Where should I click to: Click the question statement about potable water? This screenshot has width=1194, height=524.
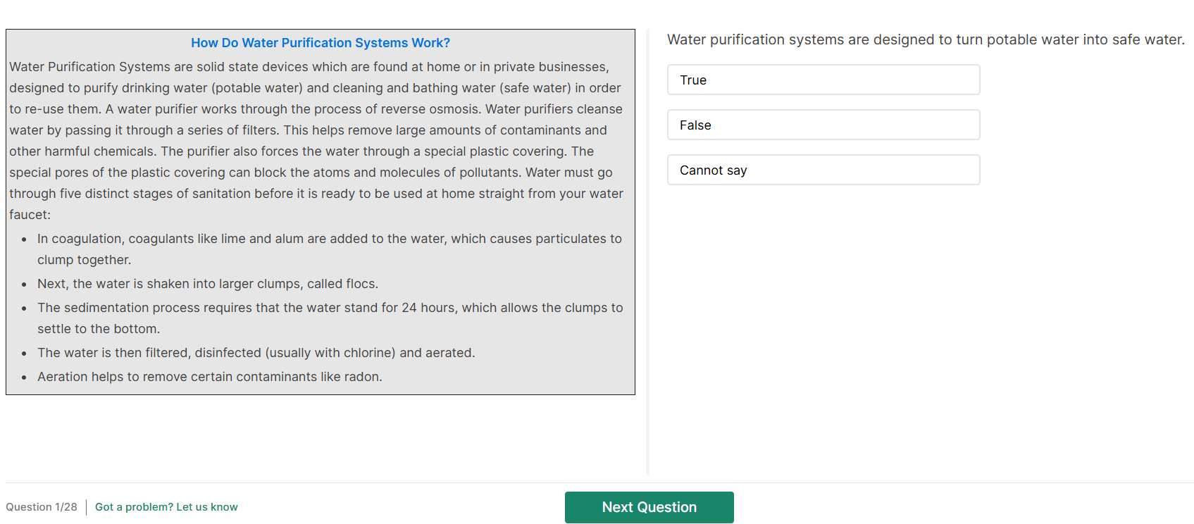(x=926, y=39)
